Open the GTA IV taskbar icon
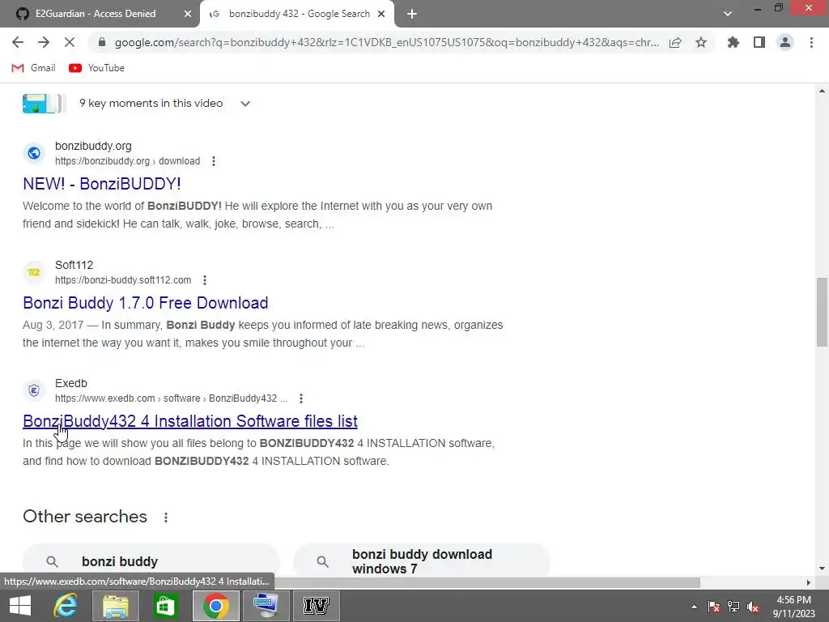Screen dimensions: 829x622 pyautogui.click(x=316, y=606)
